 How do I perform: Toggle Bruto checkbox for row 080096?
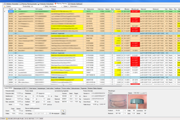112,21
